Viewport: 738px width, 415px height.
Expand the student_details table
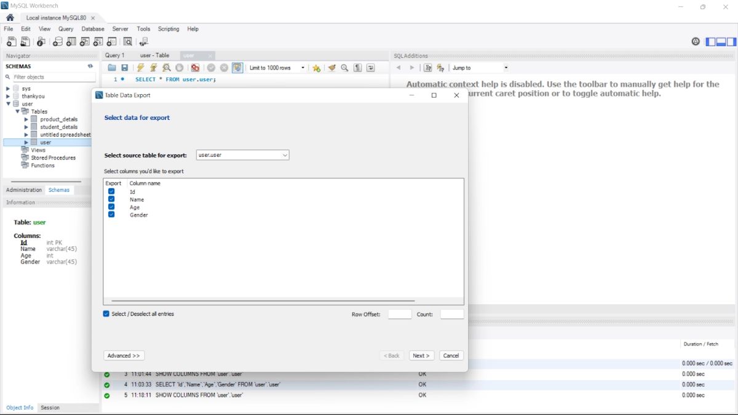(26, 127)
